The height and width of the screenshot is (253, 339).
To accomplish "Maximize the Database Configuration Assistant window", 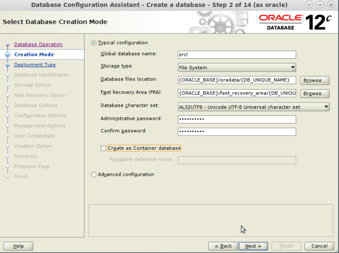I will 320,5.
